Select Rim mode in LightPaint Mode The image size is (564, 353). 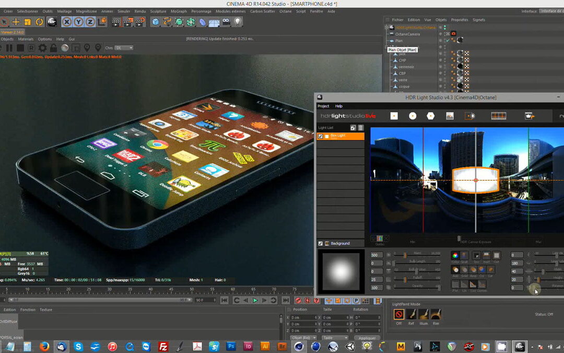coord(436,314)
